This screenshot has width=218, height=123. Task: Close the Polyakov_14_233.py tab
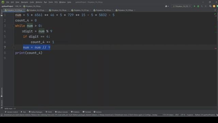pos(46,10)
